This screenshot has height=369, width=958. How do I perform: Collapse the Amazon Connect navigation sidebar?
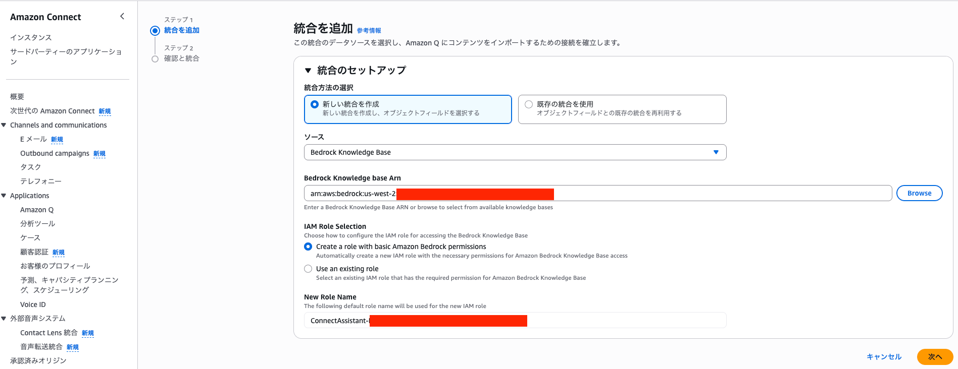click(122, 16)
